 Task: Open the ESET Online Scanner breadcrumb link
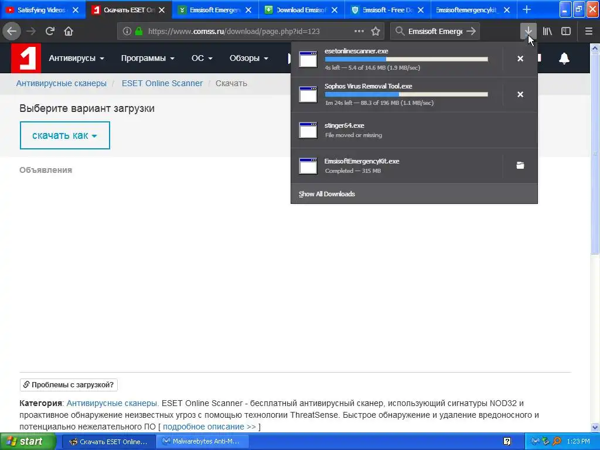(x=162, y=83)
